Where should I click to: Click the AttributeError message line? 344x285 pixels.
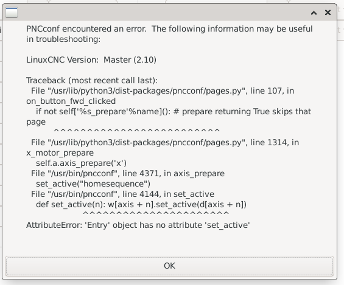click(x=138, y=225)
